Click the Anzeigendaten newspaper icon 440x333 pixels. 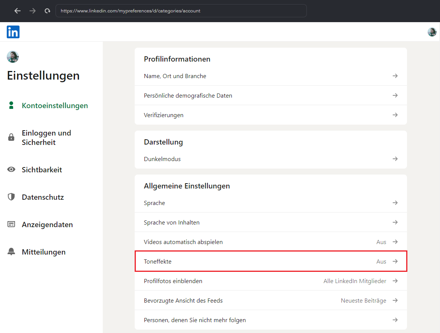[x=11, y=225]
